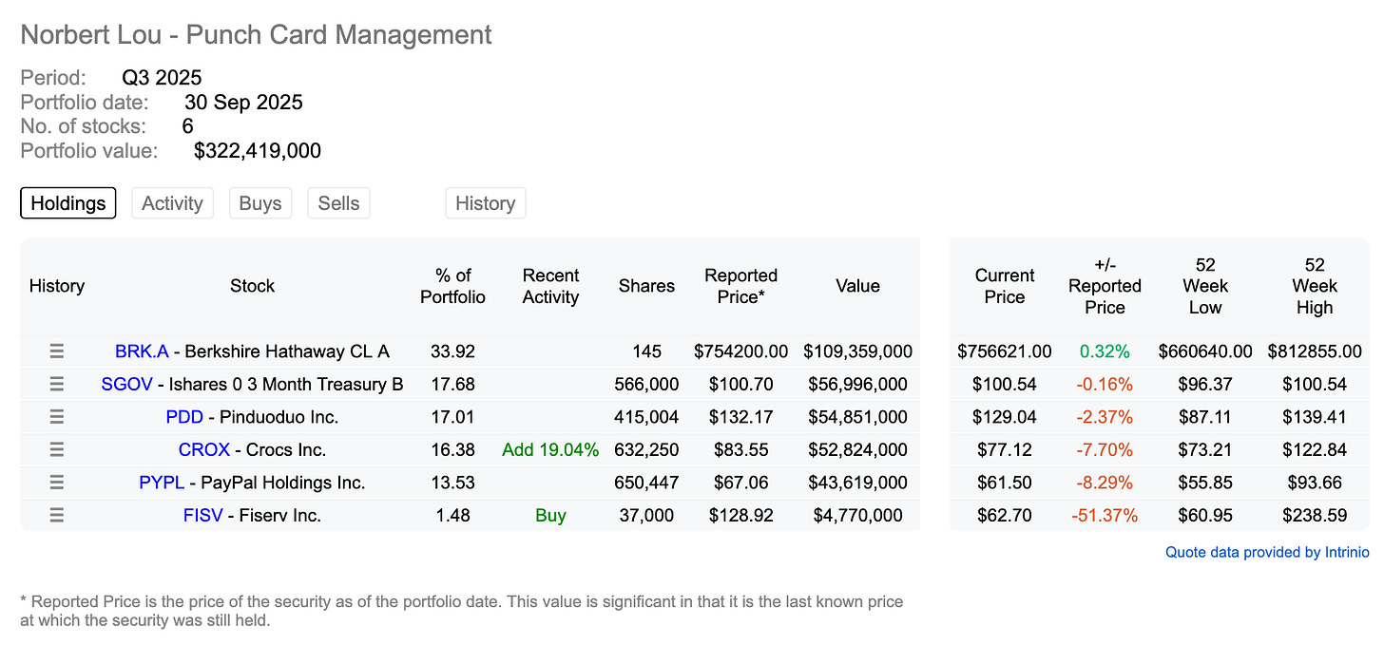Viewport: 1384px width, 645px height.
Task: Open Quote data provided by Intrinio link
Action: pos(1267,552)
